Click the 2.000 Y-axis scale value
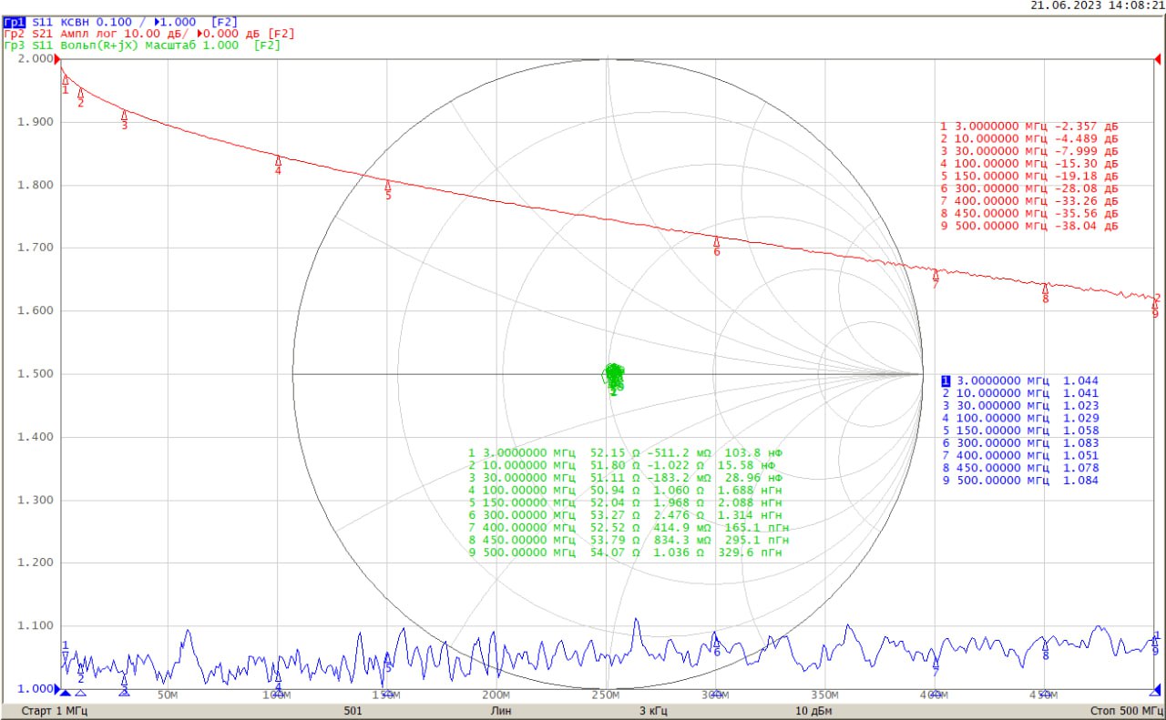 click(36, 59)
